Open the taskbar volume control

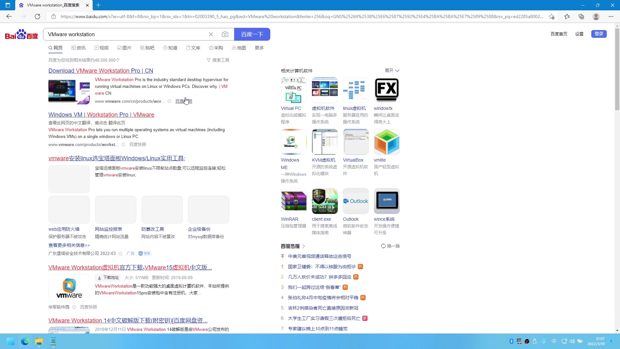click(x=572, y=341)
